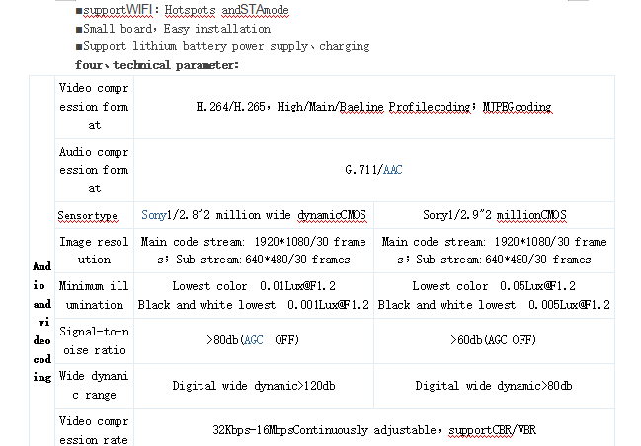
Task: Click the "Support lithium battery power supply" line
Action: pos(226,46)
